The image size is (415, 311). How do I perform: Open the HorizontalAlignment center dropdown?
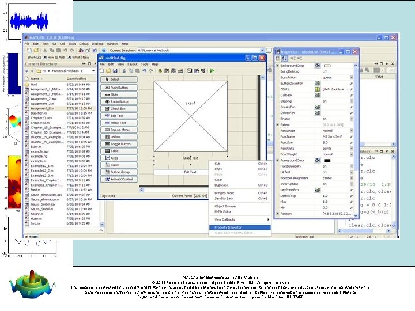352,178
